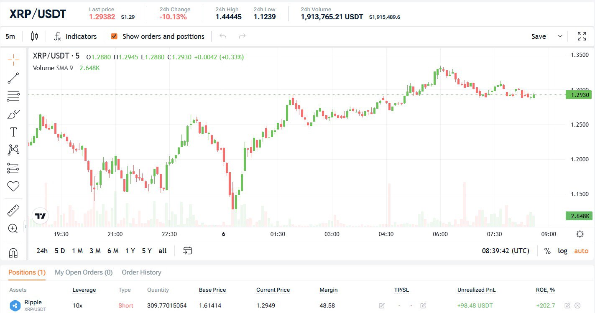
Task: Open the chart settings gear menu
Action: click(580, 234)
